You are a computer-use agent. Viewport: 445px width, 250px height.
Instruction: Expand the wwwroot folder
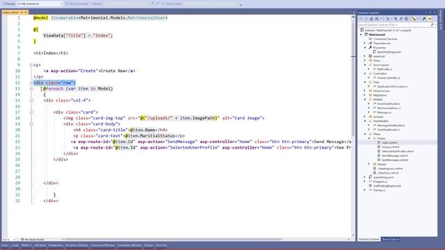[x=365, y=56]
